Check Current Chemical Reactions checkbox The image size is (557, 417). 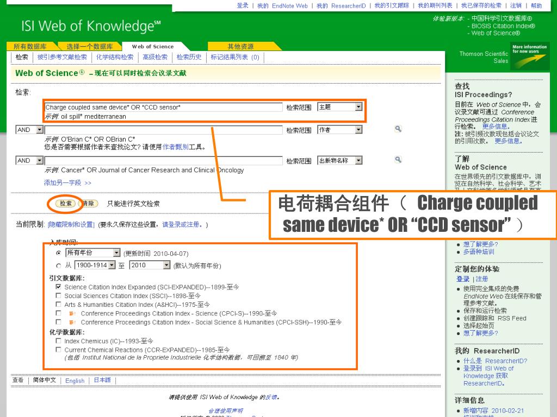pyautogui.click(x=58, y=350)
